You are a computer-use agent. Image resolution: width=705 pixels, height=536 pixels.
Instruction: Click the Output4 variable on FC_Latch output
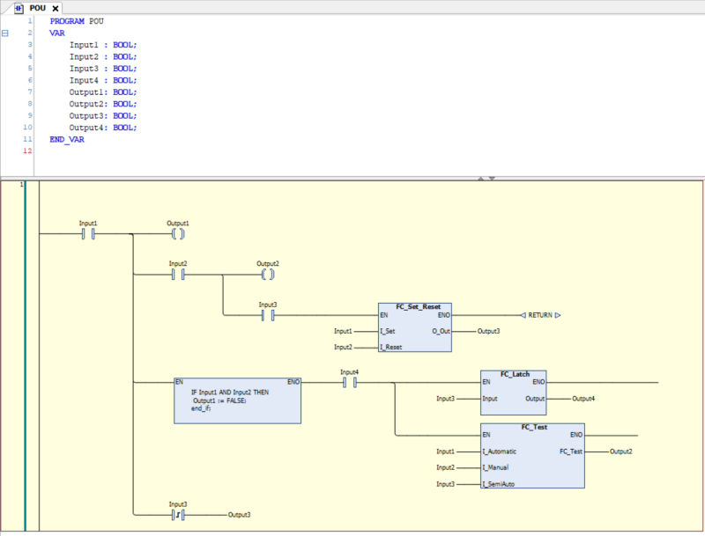click(x=583, y=399)
